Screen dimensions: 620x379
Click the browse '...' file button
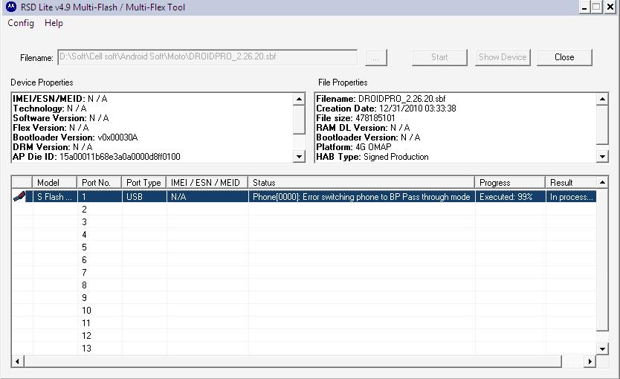(376, 57)
